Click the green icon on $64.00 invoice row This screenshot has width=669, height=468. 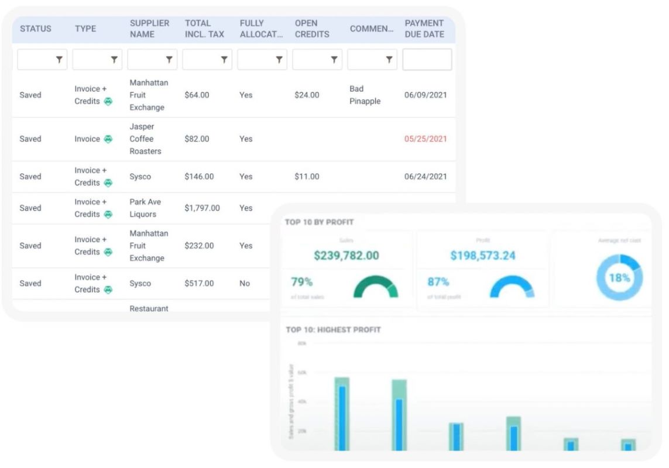pyautogui.click(x=108, y=102)
